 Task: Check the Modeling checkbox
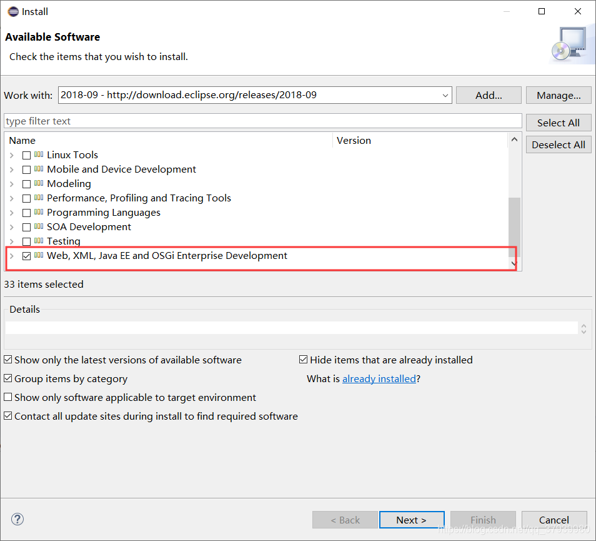26,184
